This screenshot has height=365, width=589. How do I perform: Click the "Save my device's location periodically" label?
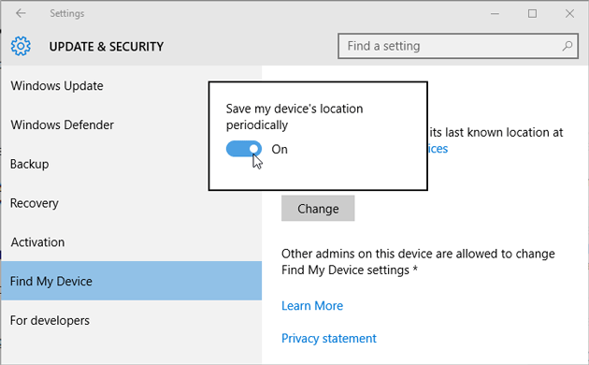pos(294,117)
